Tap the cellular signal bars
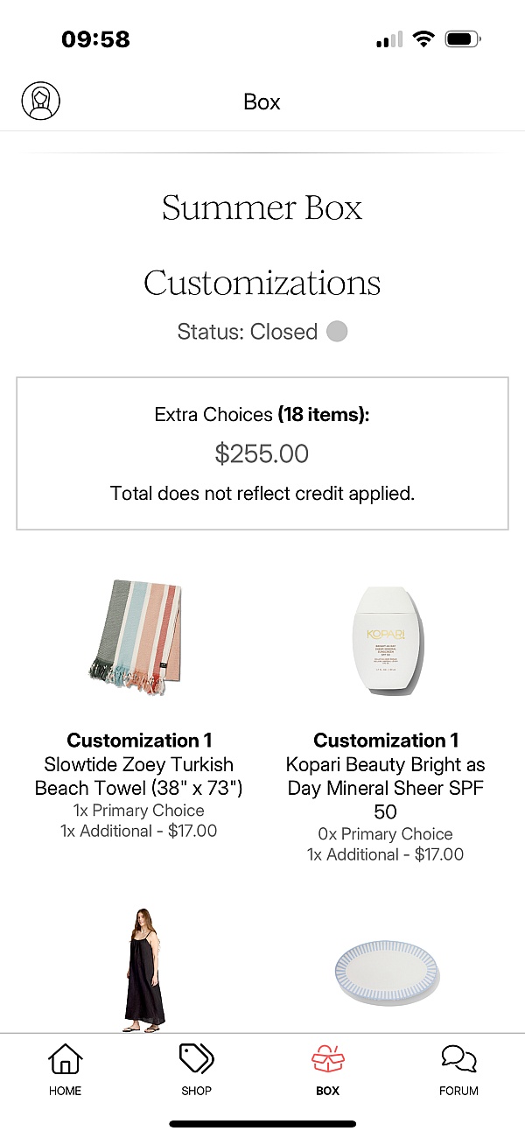 pyautogui.click(x=389, y=39)
